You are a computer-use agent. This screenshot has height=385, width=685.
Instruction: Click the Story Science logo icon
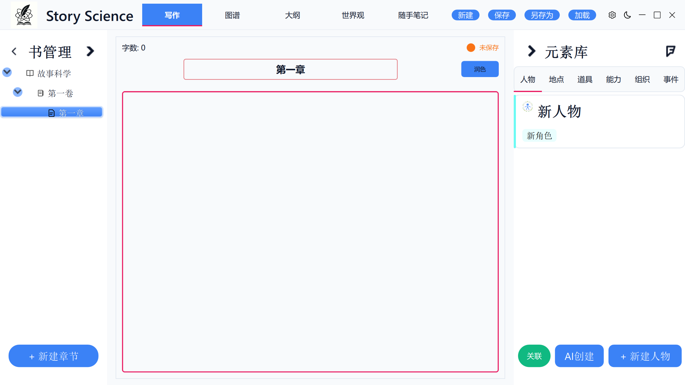tap(24, 15)
